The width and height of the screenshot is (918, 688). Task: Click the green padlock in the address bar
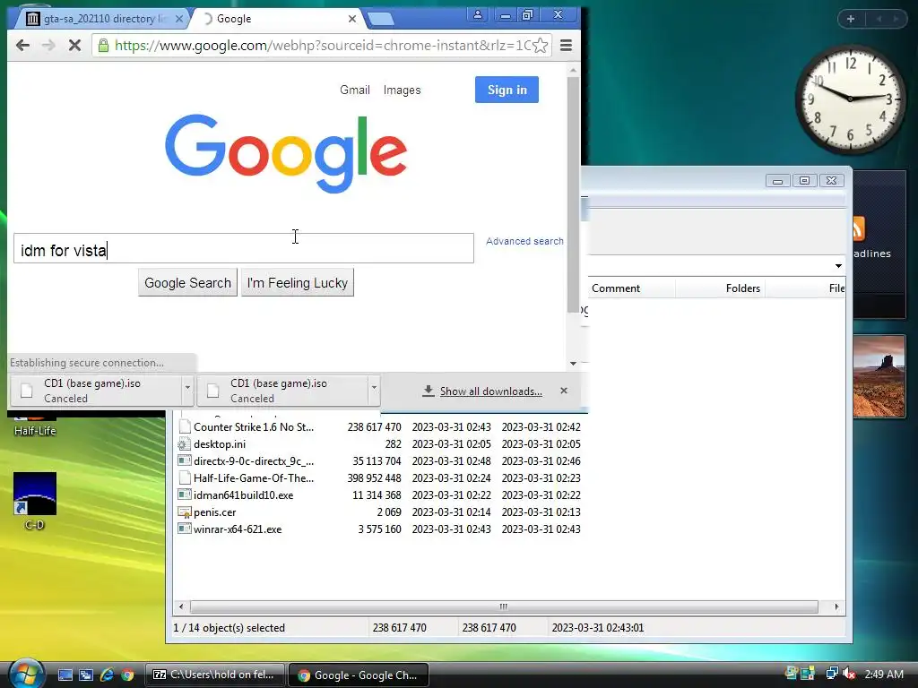[103, 46]
